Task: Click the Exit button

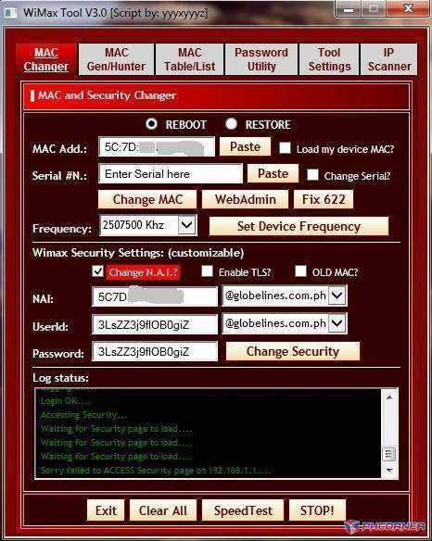Action: 106,510
